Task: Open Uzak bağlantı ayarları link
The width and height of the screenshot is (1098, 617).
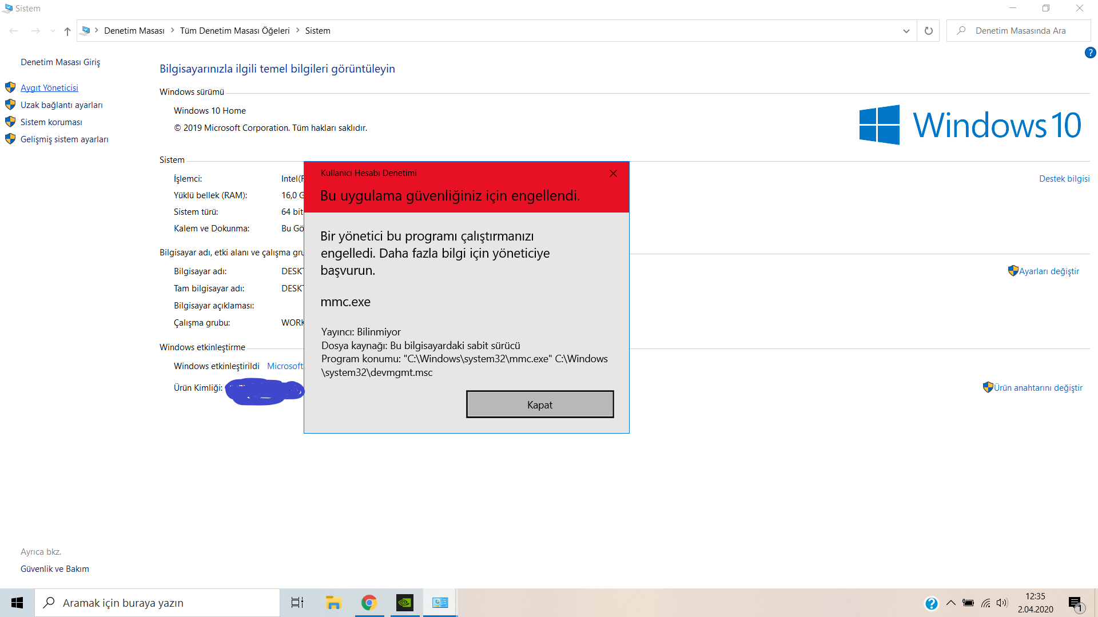Action: [61, 105]
